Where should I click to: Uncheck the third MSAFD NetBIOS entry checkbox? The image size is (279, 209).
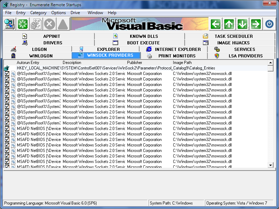[7, 140]
